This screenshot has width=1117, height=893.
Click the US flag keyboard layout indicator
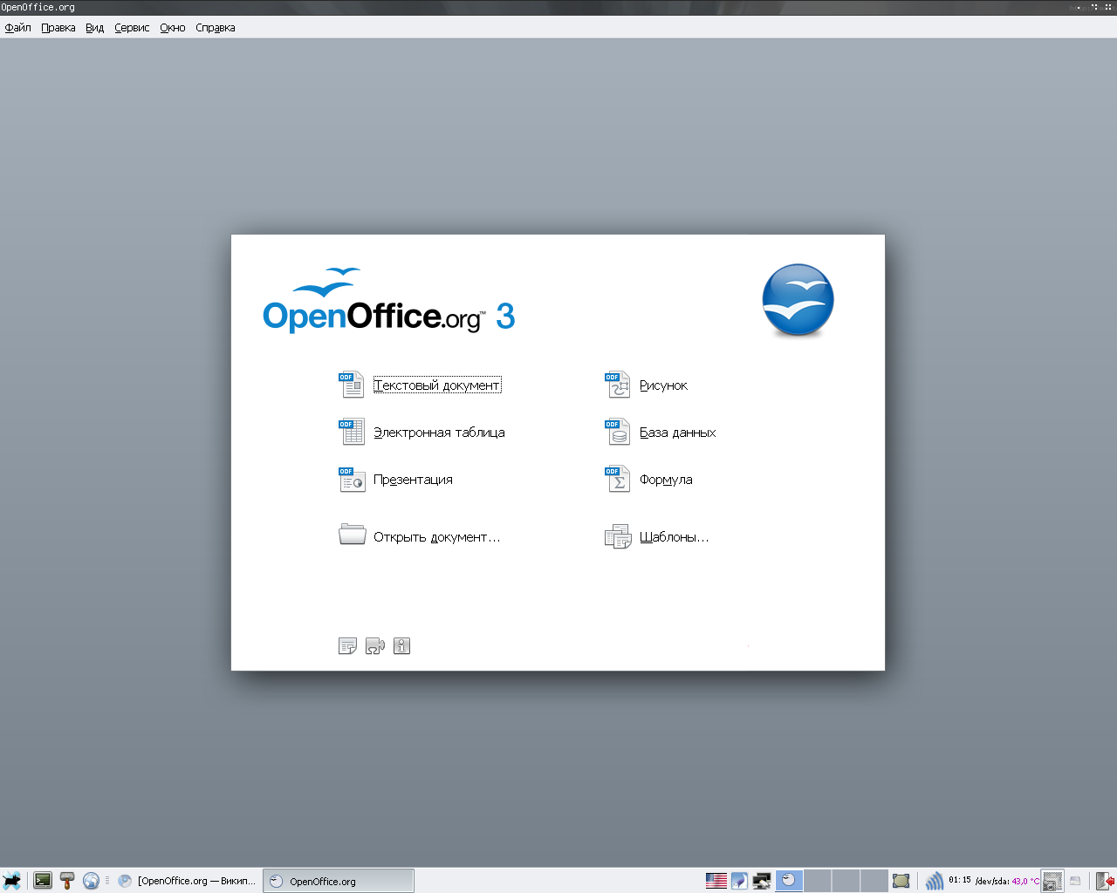tap(716, 881)
